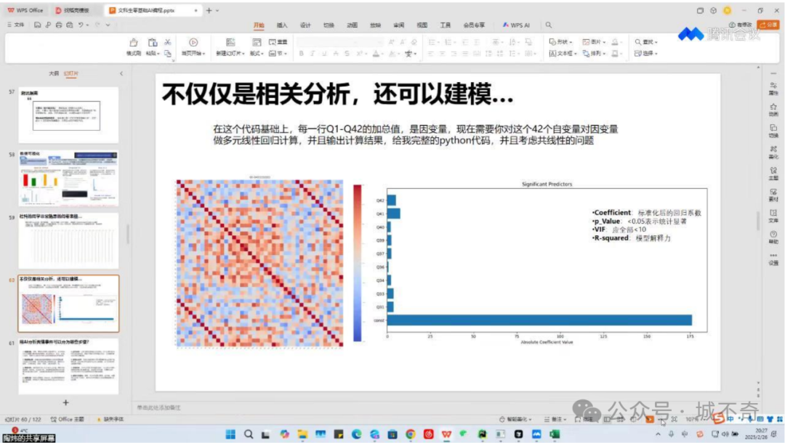Open the View (视图) ribbon tab

[422, 25]
